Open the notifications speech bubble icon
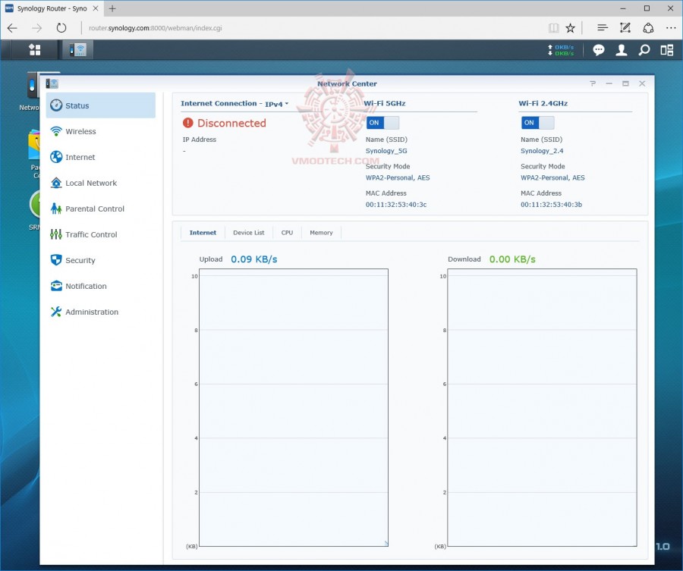The image size is (683, 571). [599, 51]
